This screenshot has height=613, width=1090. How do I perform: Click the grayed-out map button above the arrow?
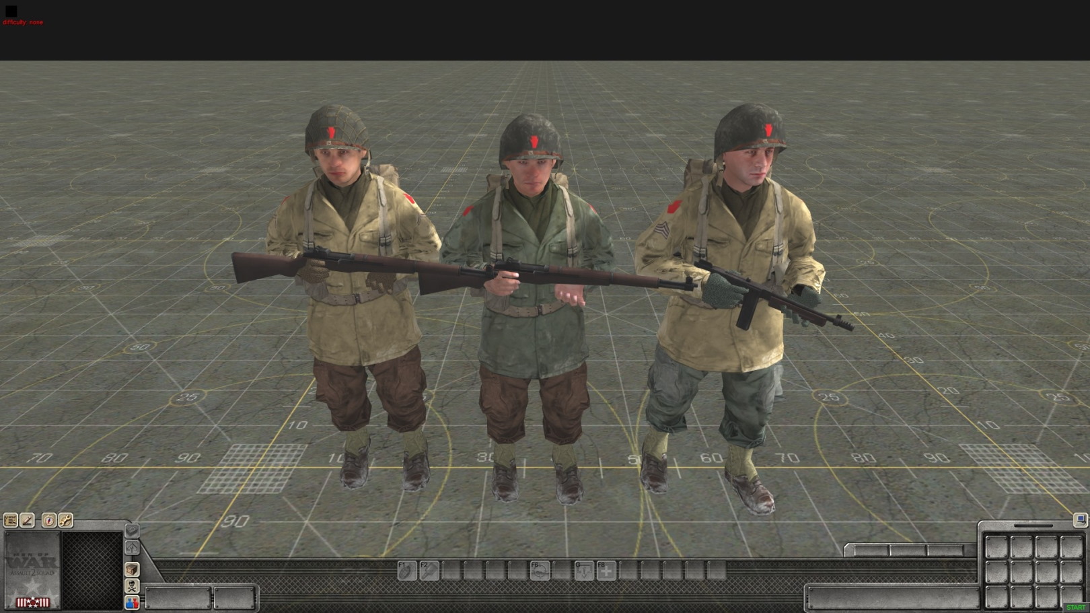[132, 530]
